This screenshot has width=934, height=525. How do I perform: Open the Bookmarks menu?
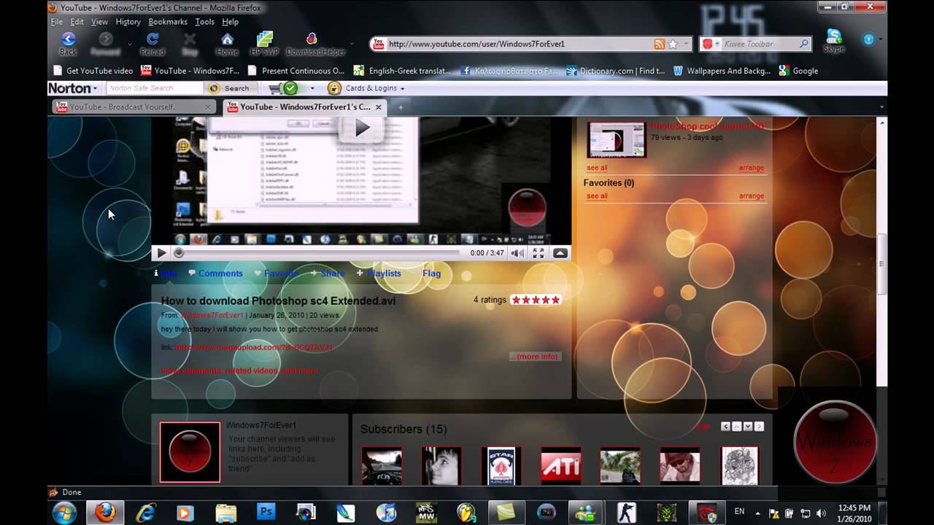tap(168, 22)
